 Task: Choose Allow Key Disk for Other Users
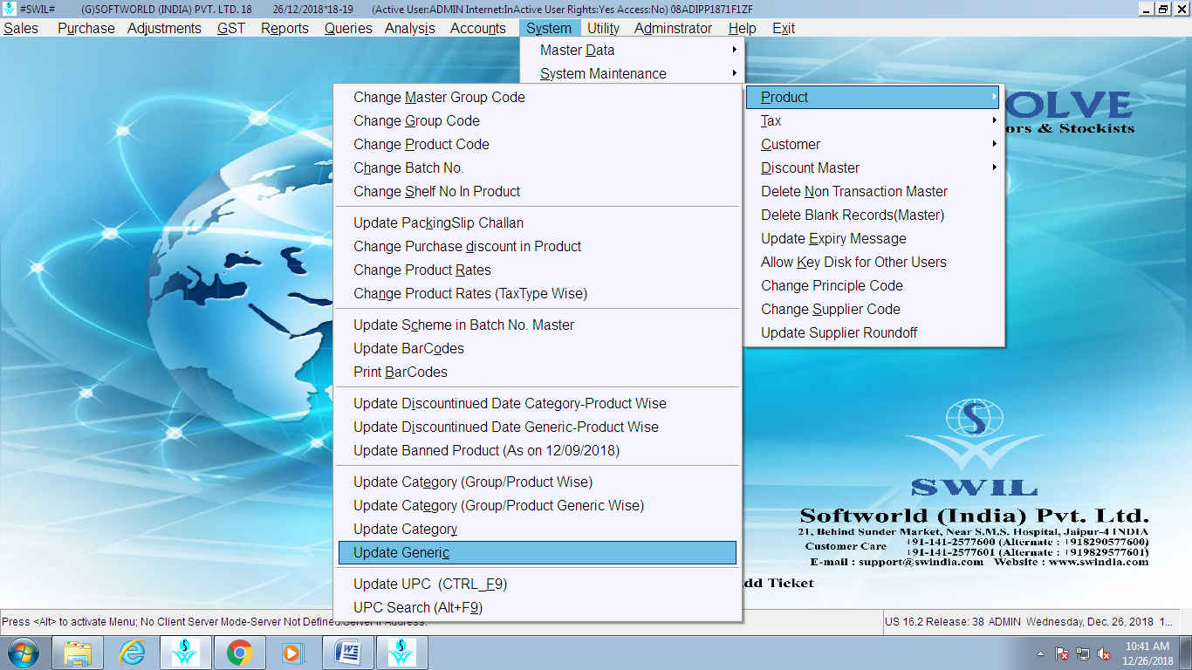coord(873,262)
